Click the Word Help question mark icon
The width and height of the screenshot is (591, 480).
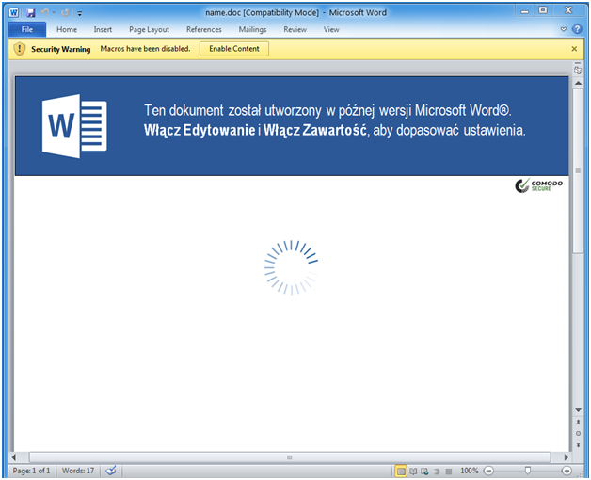click(576, 29)
